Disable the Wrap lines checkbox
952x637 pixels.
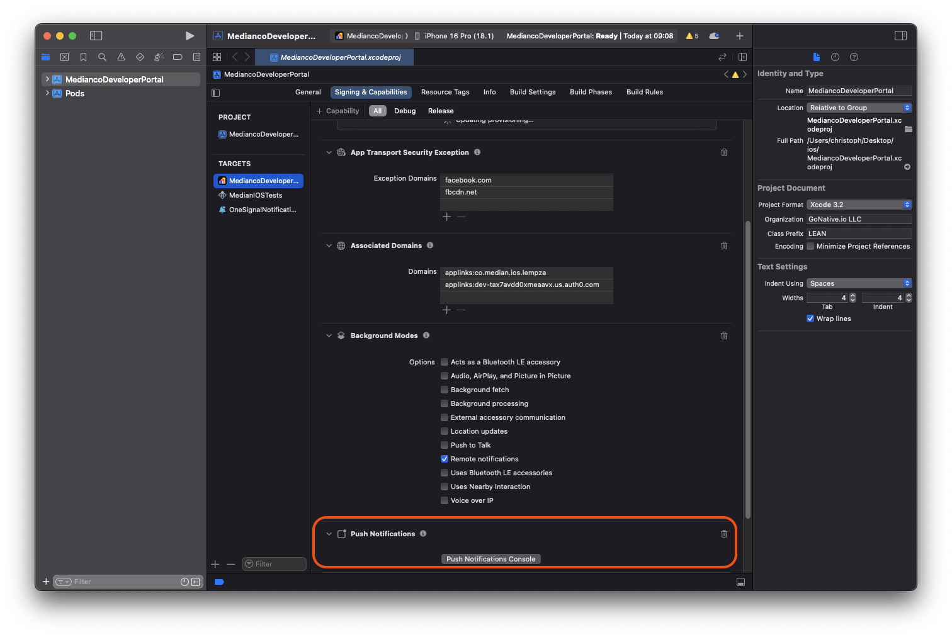coord(810,318)
